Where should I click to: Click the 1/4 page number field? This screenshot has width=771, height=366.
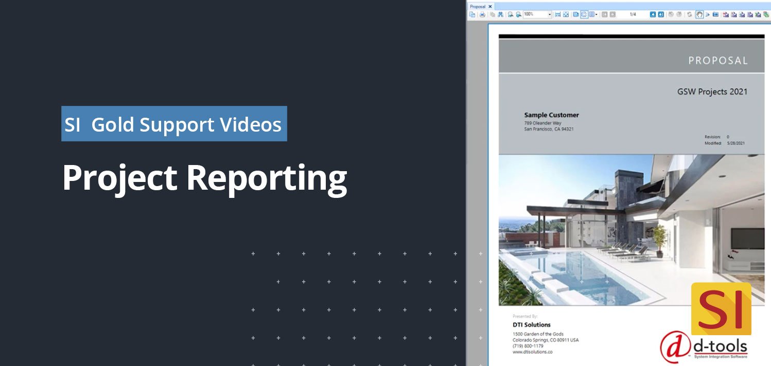633,14
